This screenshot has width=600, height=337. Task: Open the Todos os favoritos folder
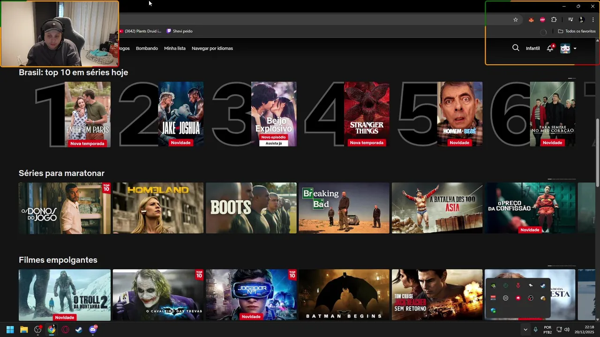point(577,31)
